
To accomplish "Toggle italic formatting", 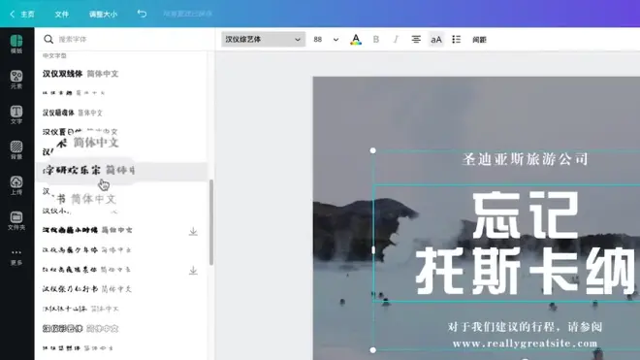I will pyautogui.click(x=396, y=40).
